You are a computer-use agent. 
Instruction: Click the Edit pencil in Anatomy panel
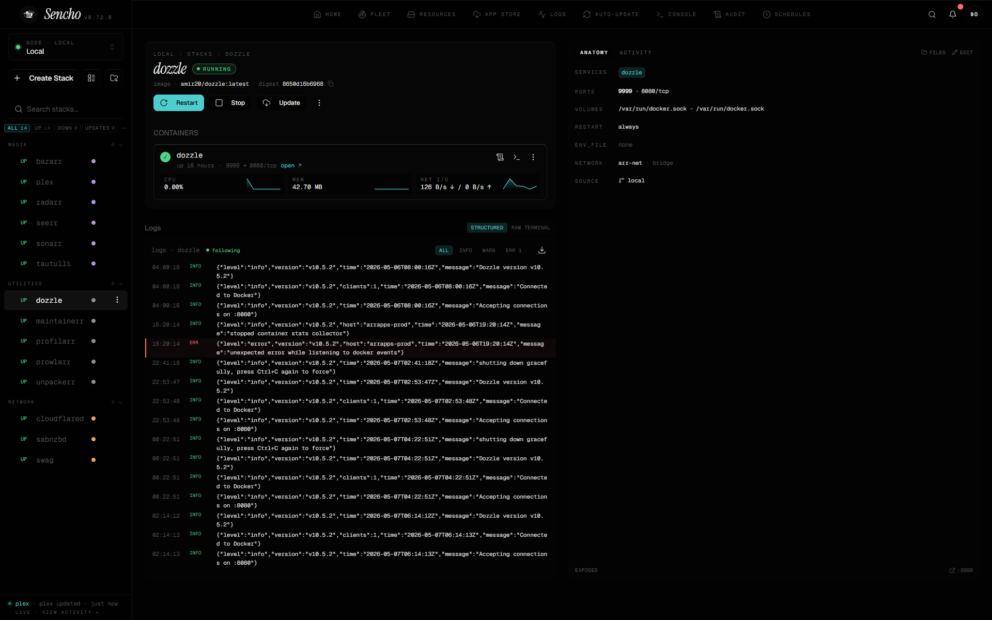coord(963,53)
